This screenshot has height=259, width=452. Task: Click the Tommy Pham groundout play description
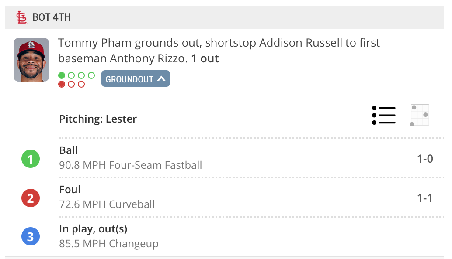pyautogui.click(x=219, y=51)
